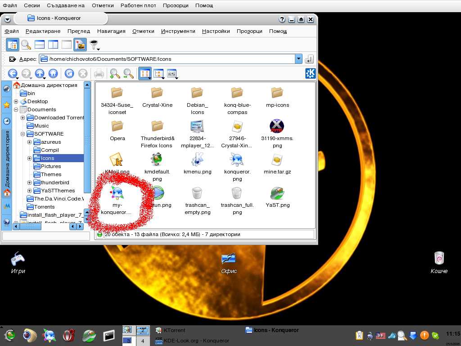
Task: Click the KDE gear logo icon
Action: click(x=311, y=73)
